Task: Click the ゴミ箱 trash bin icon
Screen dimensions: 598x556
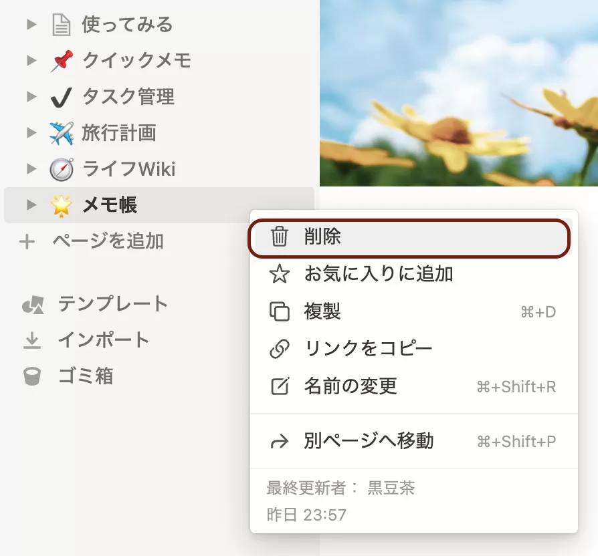Action: pos(32,376)
